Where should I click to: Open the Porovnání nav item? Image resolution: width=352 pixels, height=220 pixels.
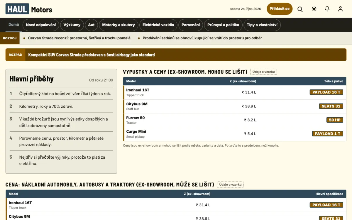[x=191, y=25]
